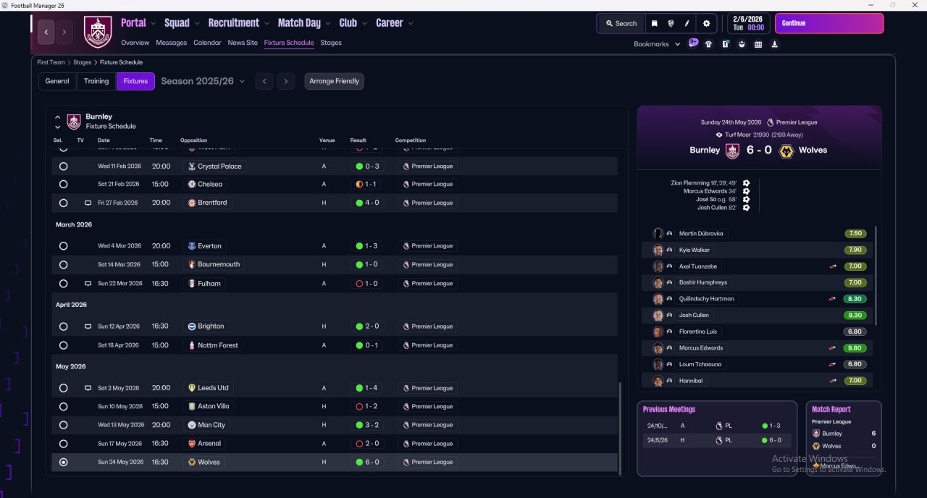Click Crystal Palace club badge in fixtures

pyautogui.click(x=191, y=166)
